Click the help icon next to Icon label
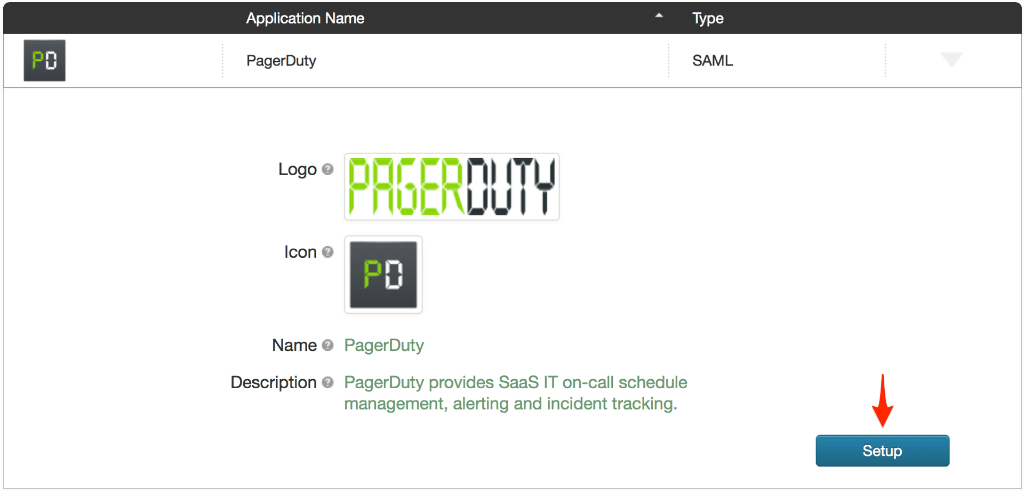 [x=328, y=252]
